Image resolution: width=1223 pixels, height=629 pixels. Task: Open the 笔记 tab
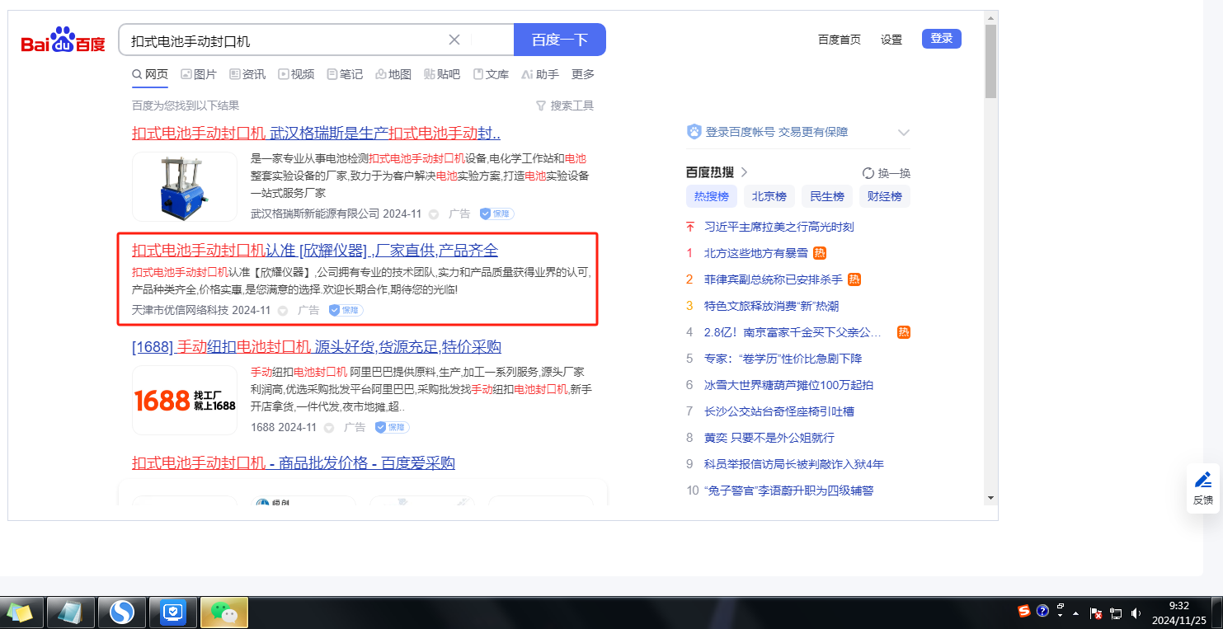pyautogui.click(x=345, y=74)
